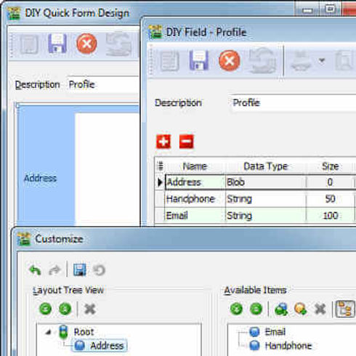This screenshot has width=356, height=356.
Task: Select Root item in Layout Tree View
Action: [84, 332]
